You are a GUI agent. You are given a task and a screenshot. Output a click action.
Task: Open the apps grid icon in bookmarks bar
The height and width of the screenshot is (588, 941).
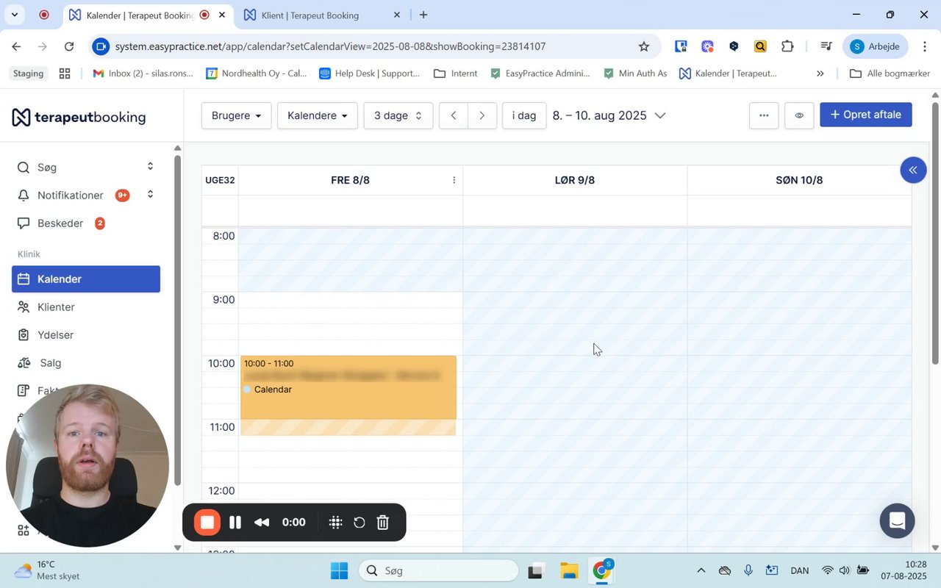65,73
